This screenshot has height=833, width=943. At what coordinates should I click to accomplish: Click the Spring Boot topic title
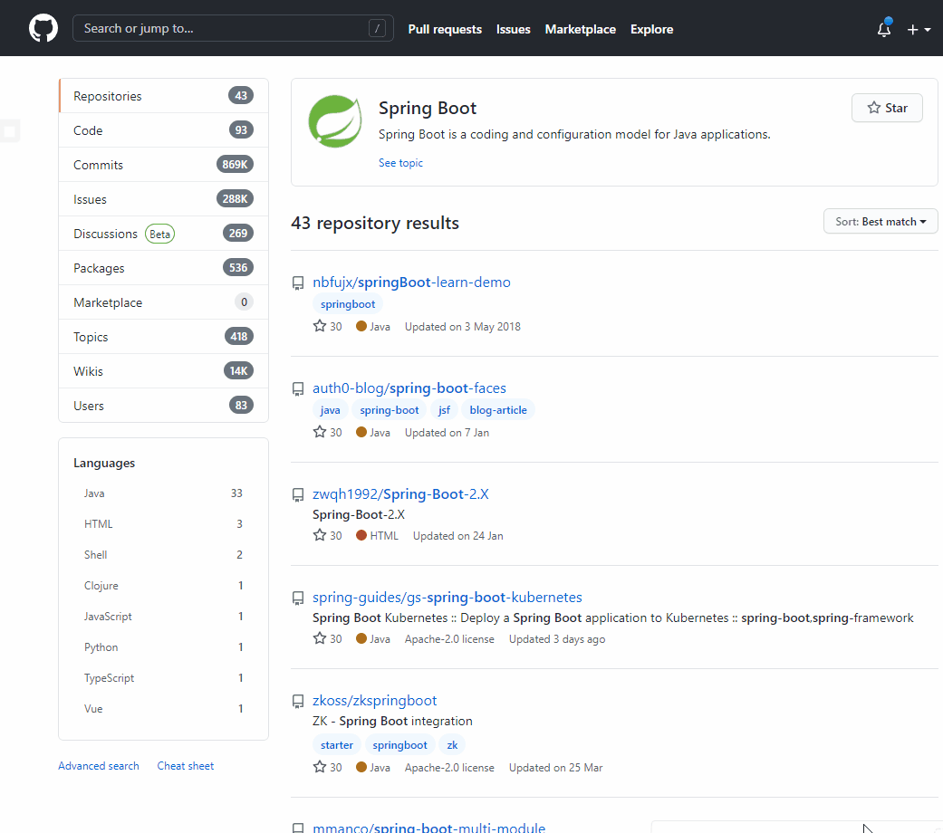point(427,108)
